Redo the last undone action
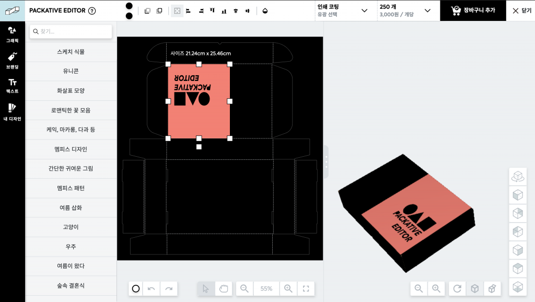The height and width of the screenshot is (302, 535). tap(169, 289)
